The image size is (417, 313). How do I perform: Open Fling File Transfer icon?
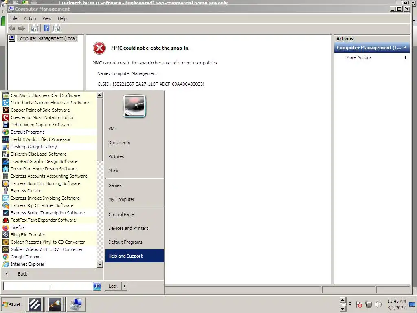(6, 235)
